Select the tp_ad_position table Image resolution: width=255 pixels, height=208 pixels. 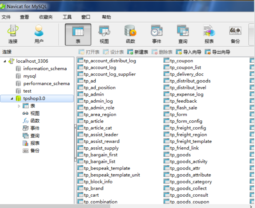coord(100,88)
